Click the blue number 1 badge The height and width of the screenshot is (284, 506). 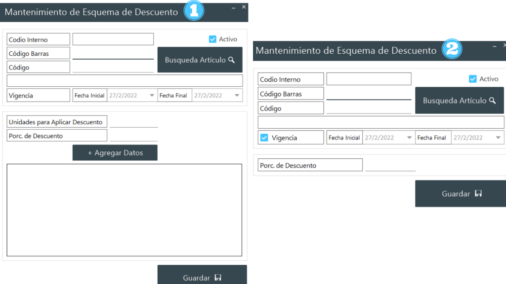click(x=194, y=11)
